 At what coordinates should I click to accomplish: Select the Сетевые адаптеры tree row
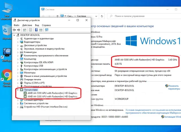[33, 100]
